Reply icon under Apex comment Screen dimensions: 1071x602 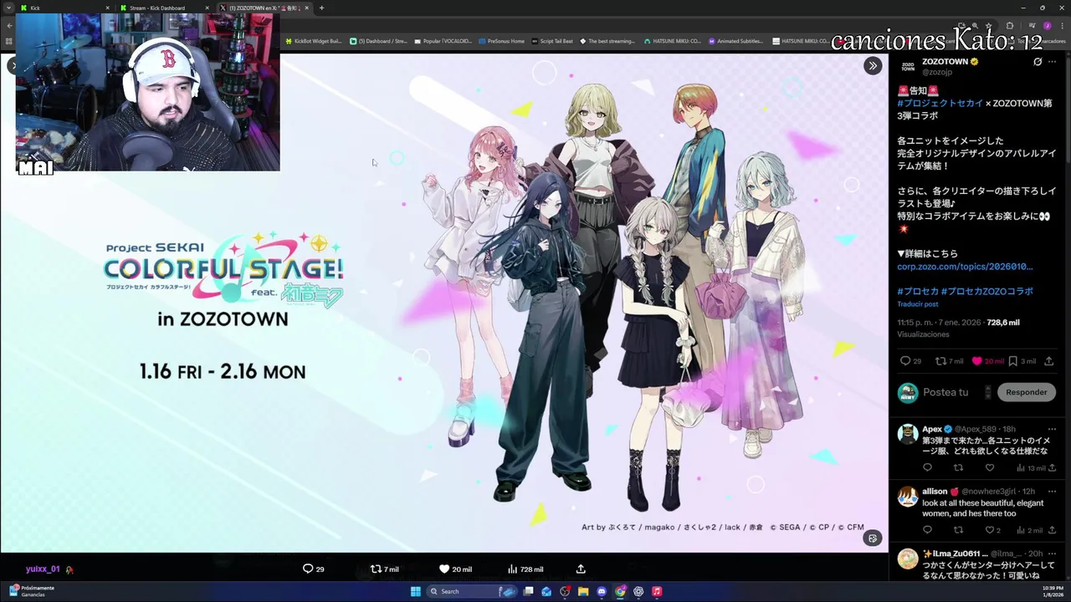[927, 467]
